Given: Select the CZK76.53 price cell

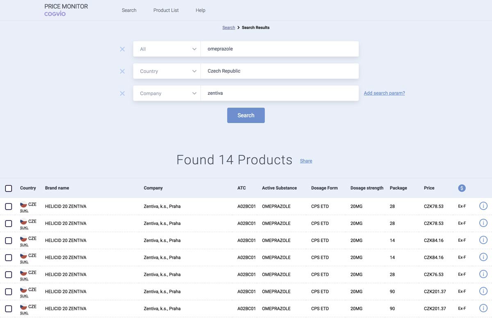Looking at the screenshot, I should (x=434, y=274).
